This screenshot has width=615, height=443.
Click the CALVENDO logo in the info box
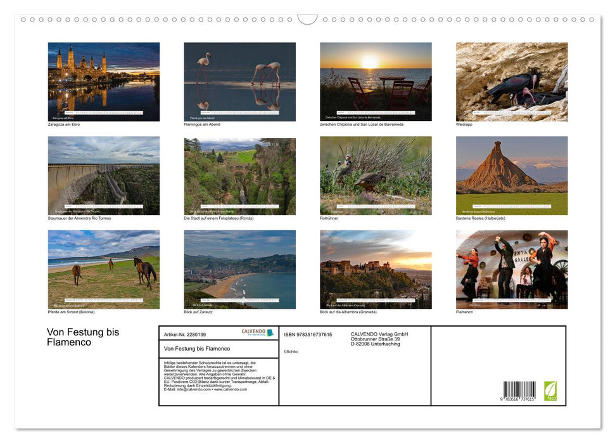pos(257,332)
